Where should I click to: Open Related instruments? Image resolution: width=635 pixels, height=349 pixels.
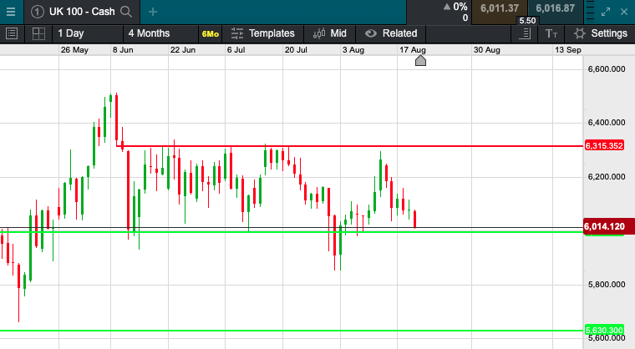coord(391,33)
